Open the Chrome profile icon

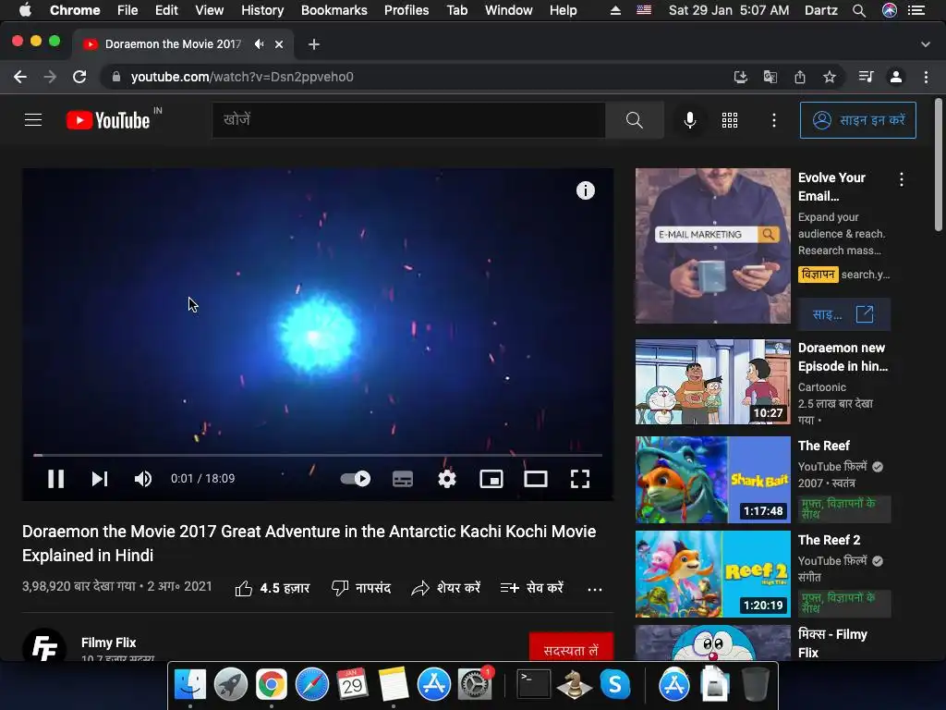pos(896,77)
